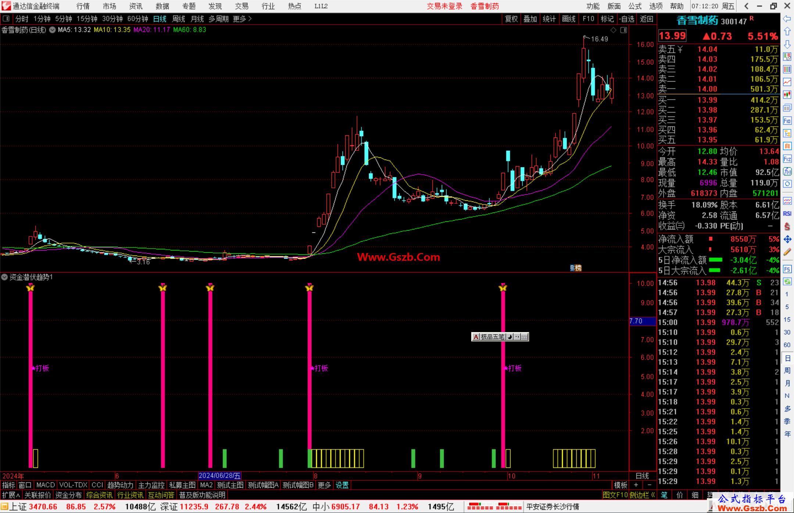Open the f(x) formula manager icon
Viewport: 794px width, 513px height.
(787, 171)
